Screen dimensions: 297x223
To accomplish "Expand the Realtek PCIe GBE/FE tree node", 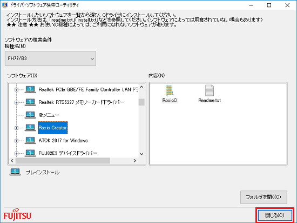I will click(x=17, y=90).
